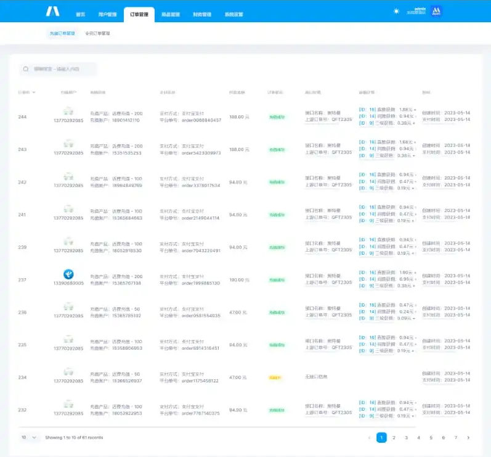
Task: Open ID 14 link in order 237 row
Action: point(367,279)
